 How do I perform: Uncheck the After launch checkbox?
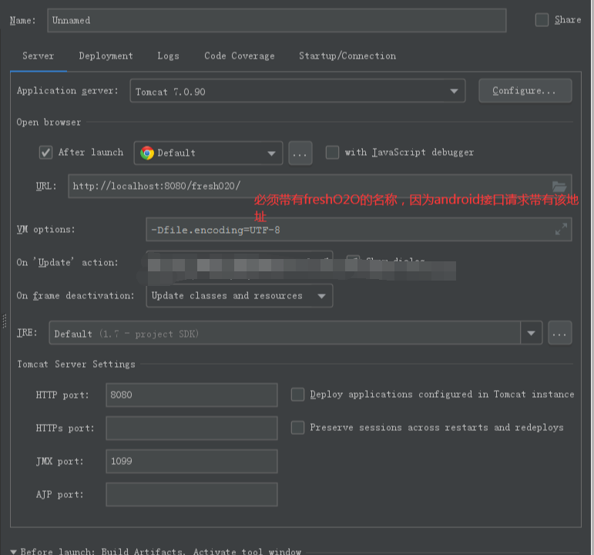point(45,153)
